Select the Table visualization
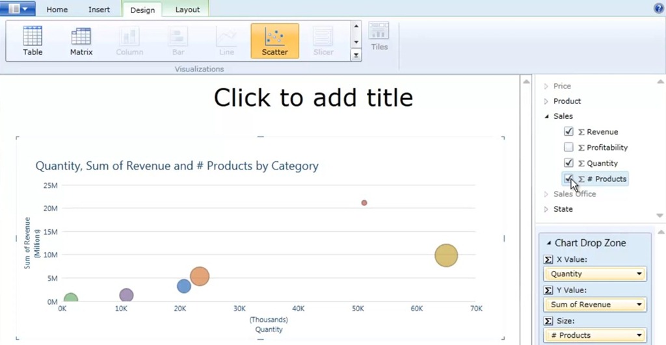The height and width of the screenshot is (345, 666). coord(33,41)
